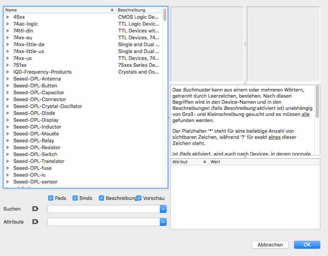Sort by the Attribut column header

[x=190, y=162]
